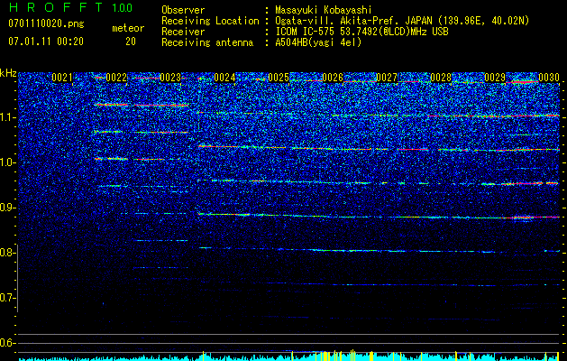The height and width of the screenshot is (361, 567).
Task: Click the meteor count value 20
Action: [x=131, y=42]
